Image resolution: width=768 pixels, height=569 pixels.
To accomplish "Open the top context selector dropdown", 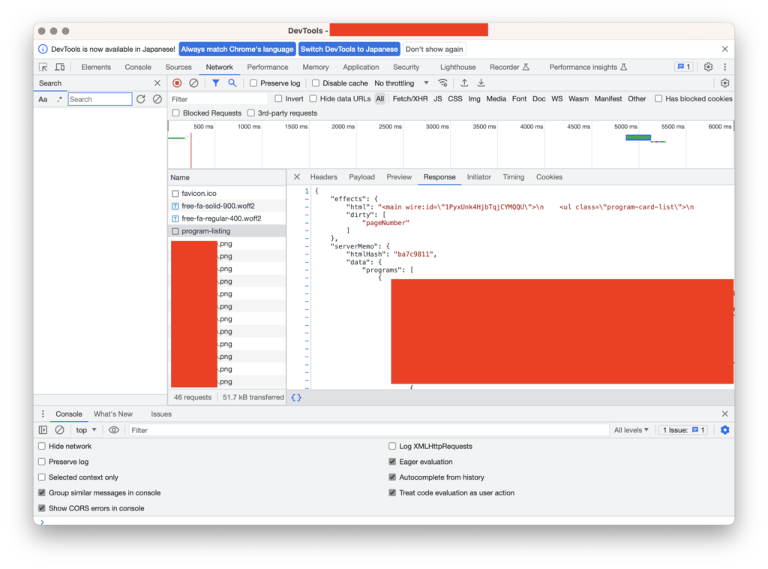I will pyautogui.click(x=86, y=430).
